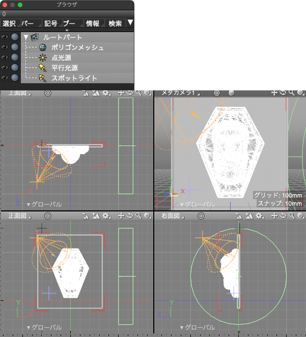Toggle the eye icon for the spotlight (スポットライト)
This screenshot has width=306, height=337.
click(5, 78)
